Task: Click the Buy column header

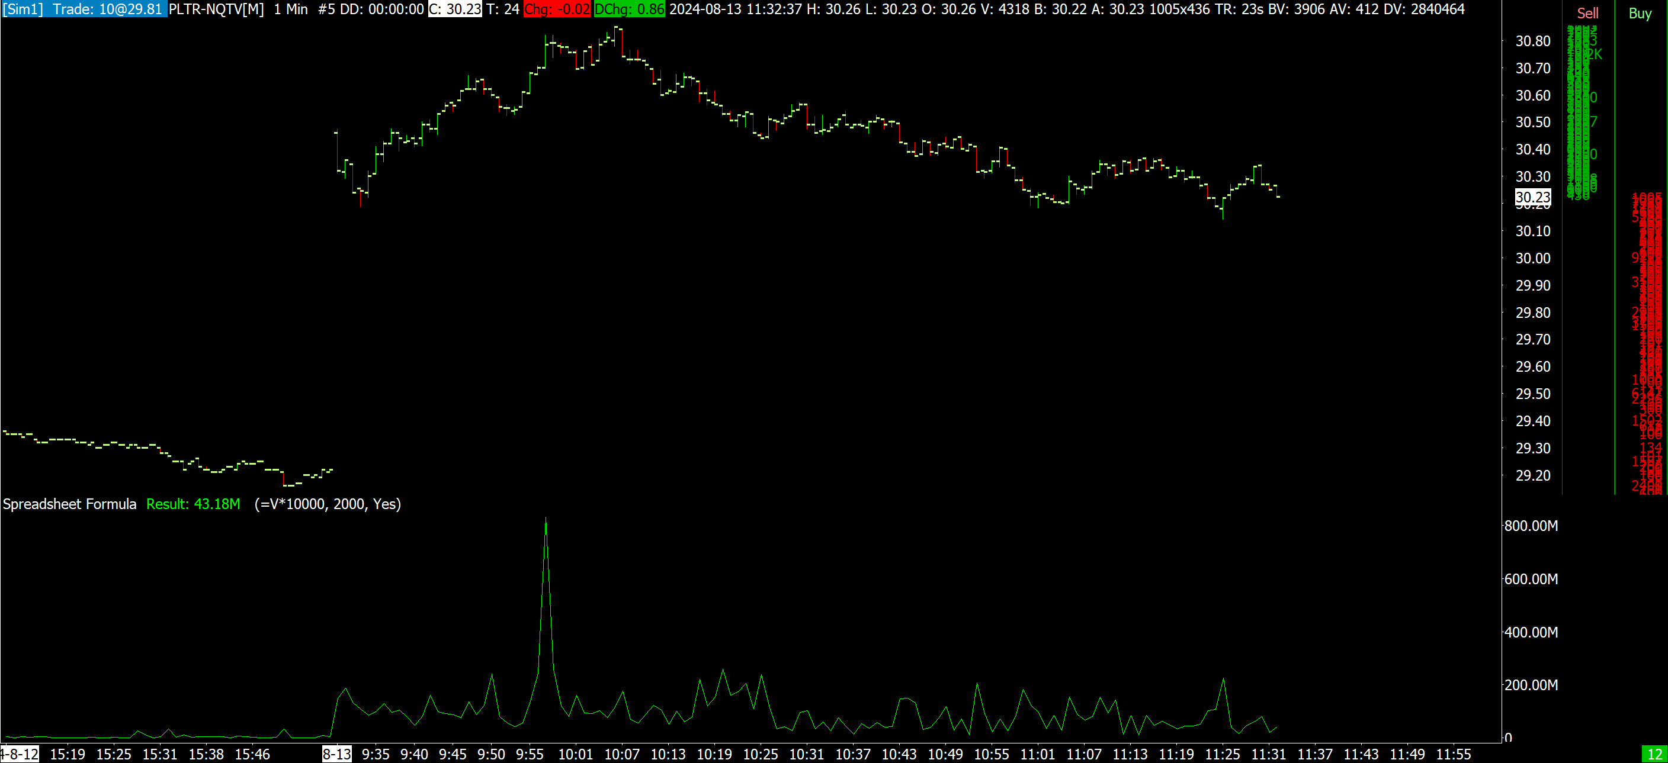Action: (x=1640, y=13)
